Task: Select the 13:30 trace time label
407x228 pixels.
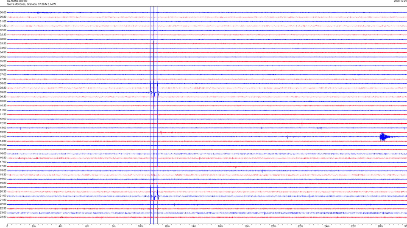Action: click(3, 132)
